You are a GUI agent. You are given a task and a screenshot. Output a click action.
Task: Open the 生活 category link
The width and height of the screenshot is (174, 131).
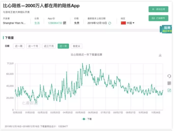click(x=37, y=23)
